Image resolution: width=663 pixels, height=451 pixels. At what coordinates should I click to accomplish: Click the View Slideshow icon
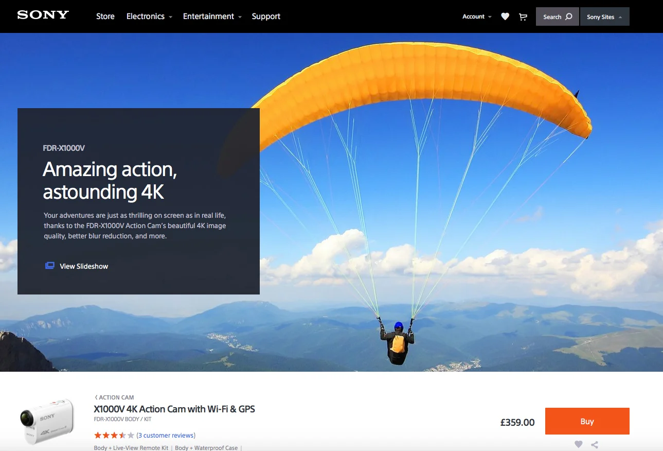tap(50, 266)
